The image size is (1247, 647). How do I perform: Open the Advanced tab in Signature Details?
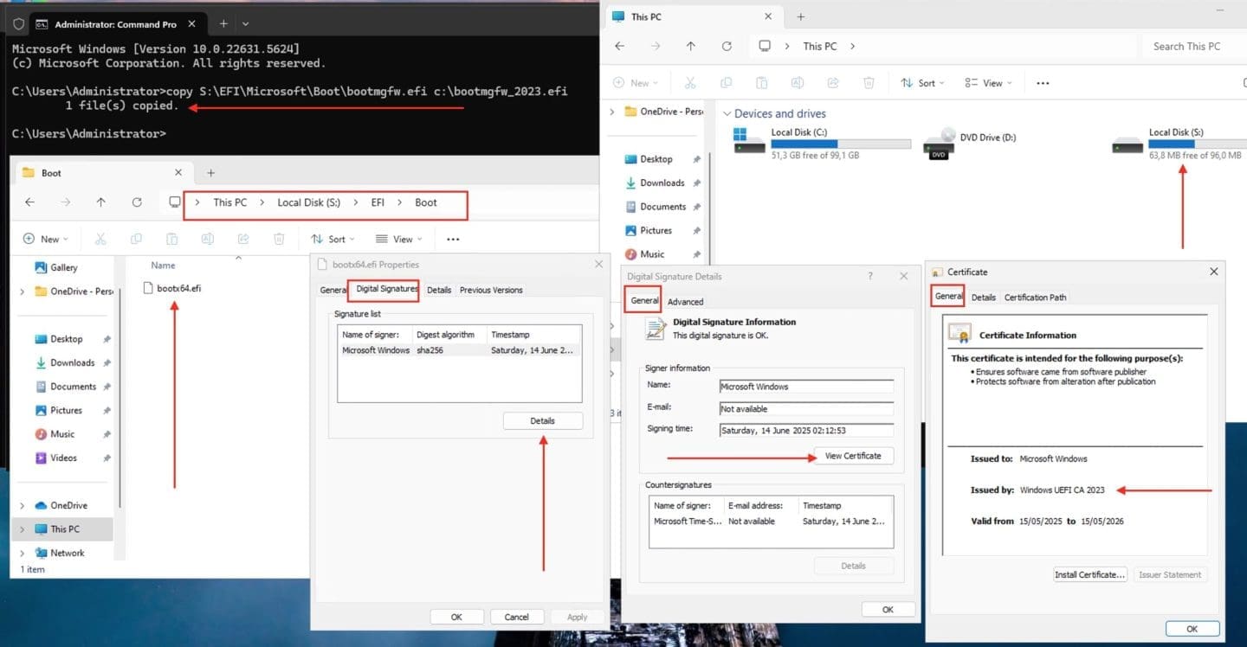pos(685,302)
